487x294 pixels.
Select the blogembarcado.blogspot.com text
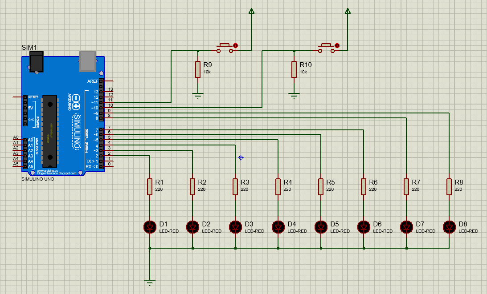[x=56, y=173]
